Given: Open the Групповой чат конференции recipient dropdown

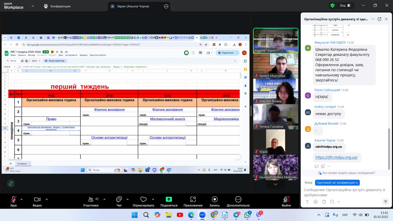Looking at the screenshot, I should pyautogui.click(x=337, y=183).
